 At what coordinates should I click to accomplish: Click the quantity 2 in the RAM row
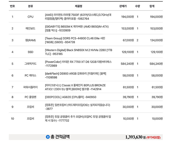(x=138, y=40)
